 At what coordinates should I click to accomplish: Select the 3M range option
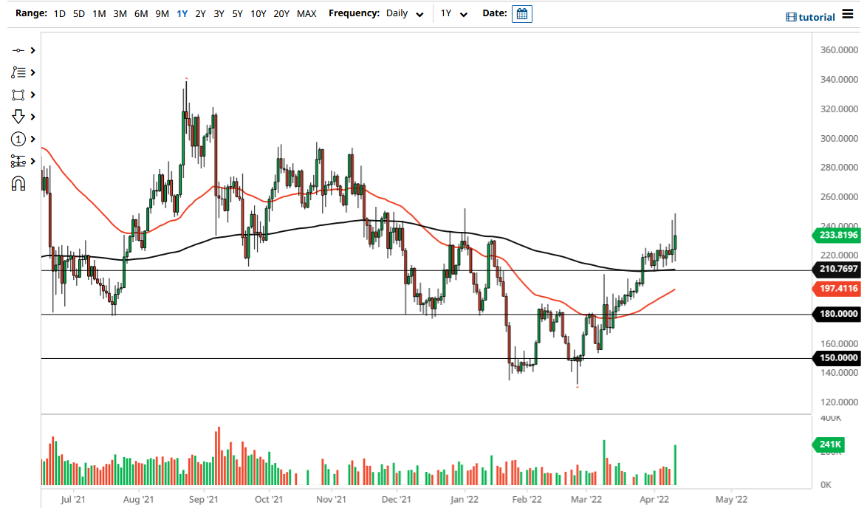pos(120,13)
